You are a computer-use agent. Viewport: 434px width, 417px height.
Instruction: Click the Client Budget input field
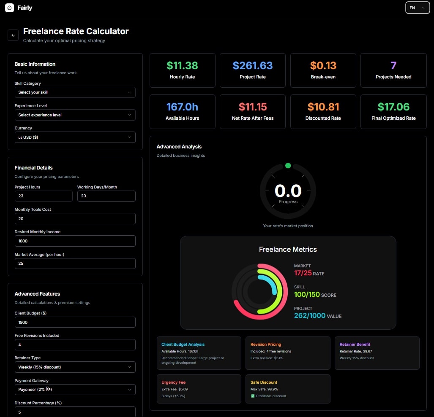click(75, 322)
